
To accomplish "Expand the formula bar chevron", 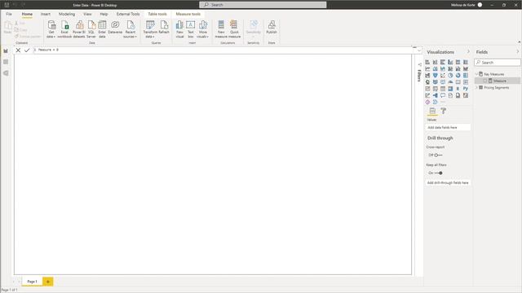I will pos(418,50).
